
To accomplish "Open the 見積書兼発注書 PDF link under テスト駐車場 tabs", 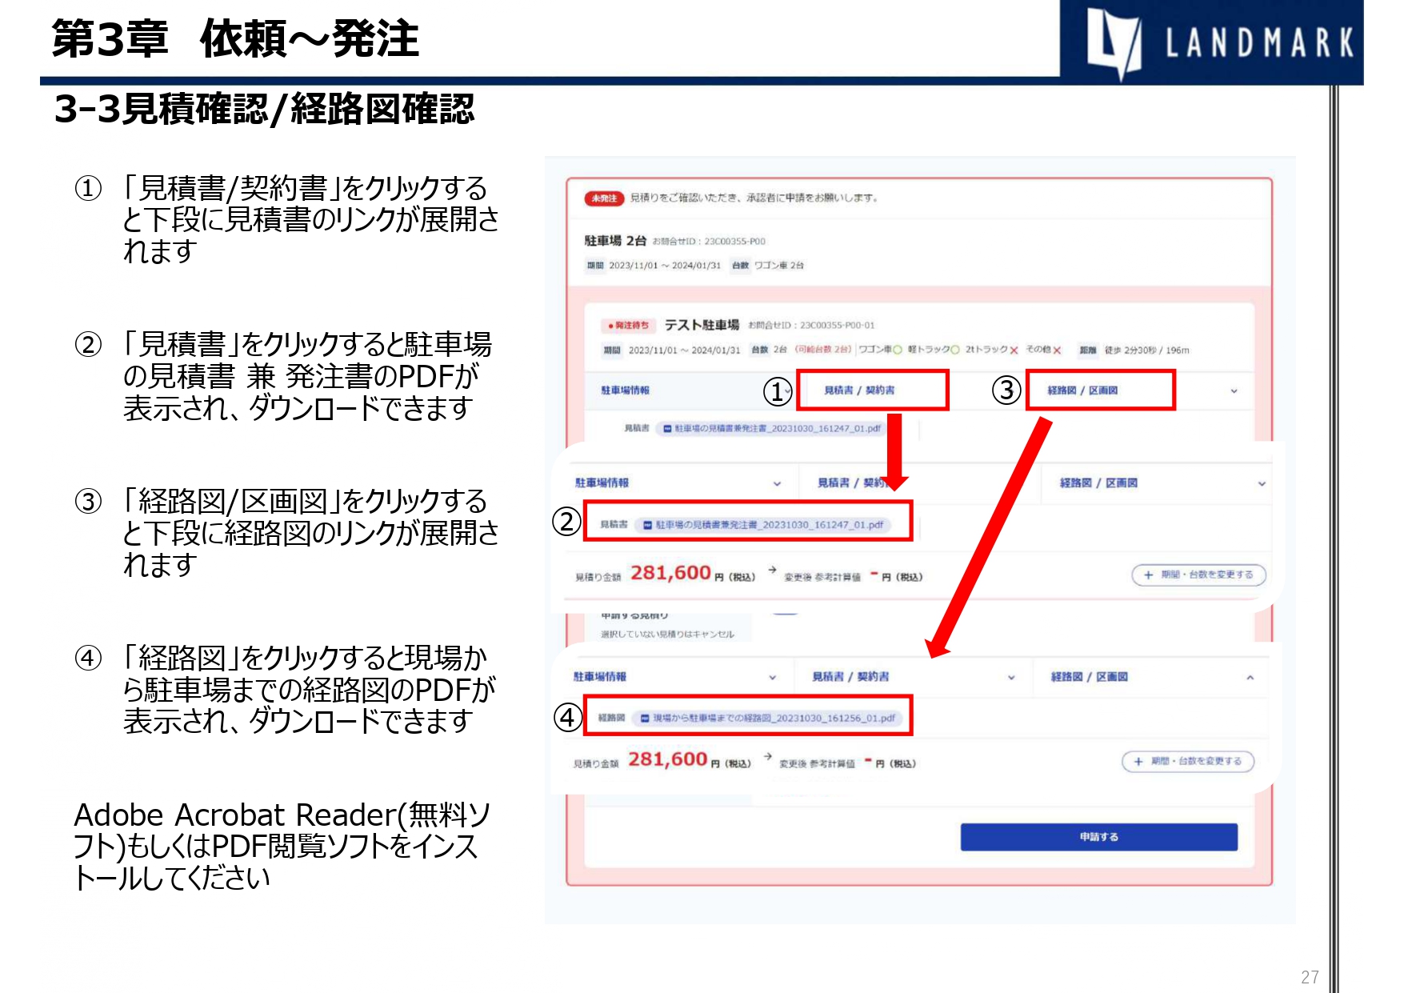I will click(771, 429).
